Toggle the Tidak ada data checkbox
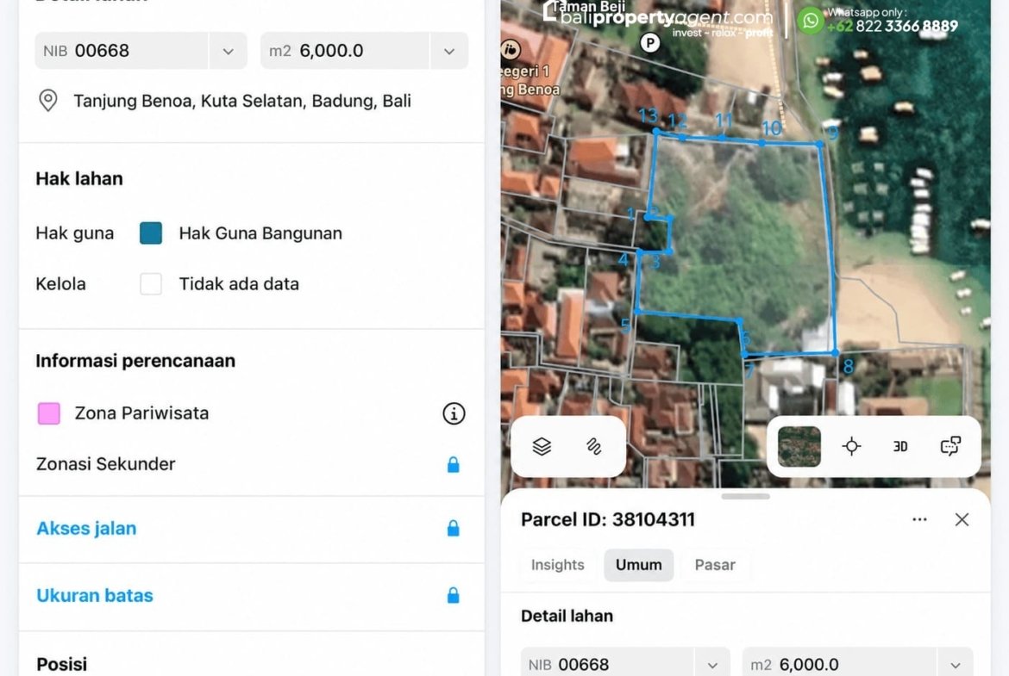The width and height of the screenshot is (1009, 676). click(x=151, y=284)
